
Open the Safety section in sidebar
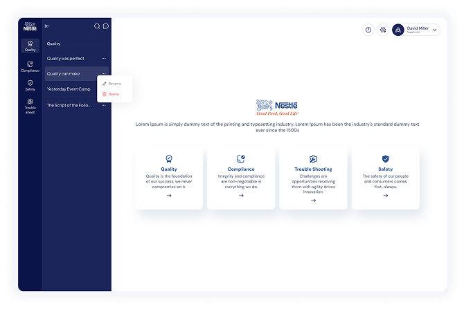pyautogui.click(x=30, y=86)
